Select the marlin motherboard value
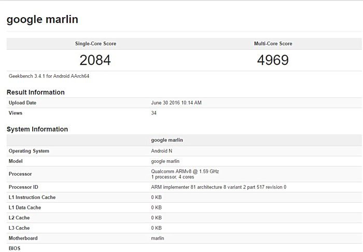Image resolution: width=363 pixels, height=252 pixels. point(159,238)
